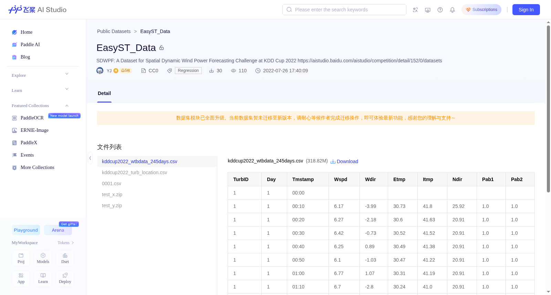Click the Tmstamp column header
This screenshot has width=551, height=295.
coord(308,179)
